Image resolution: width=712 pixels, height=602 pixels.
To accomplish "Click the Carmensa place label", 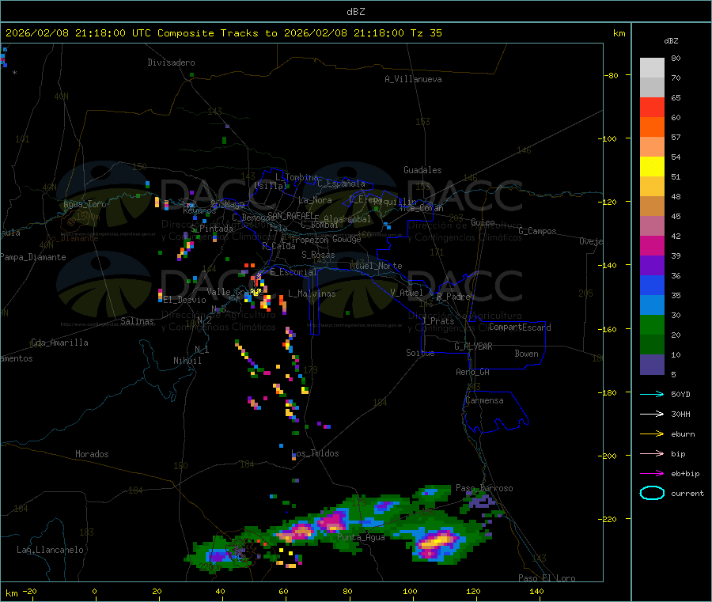I will [484, 400].
